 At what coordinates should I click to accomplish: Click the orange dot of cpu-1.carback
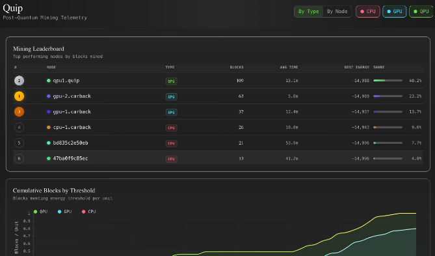click(x=49, y=127)
